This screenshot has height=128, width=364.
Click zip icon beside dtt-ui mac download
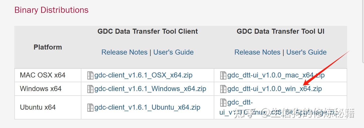pos(223,75)
